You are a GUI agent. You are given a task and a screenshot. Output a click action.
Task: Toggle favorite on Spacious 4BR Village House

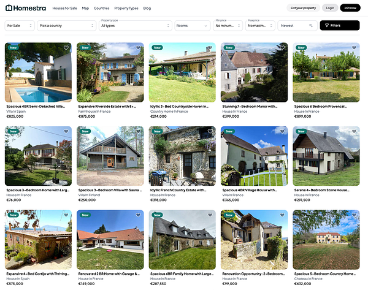click(282, 131)
